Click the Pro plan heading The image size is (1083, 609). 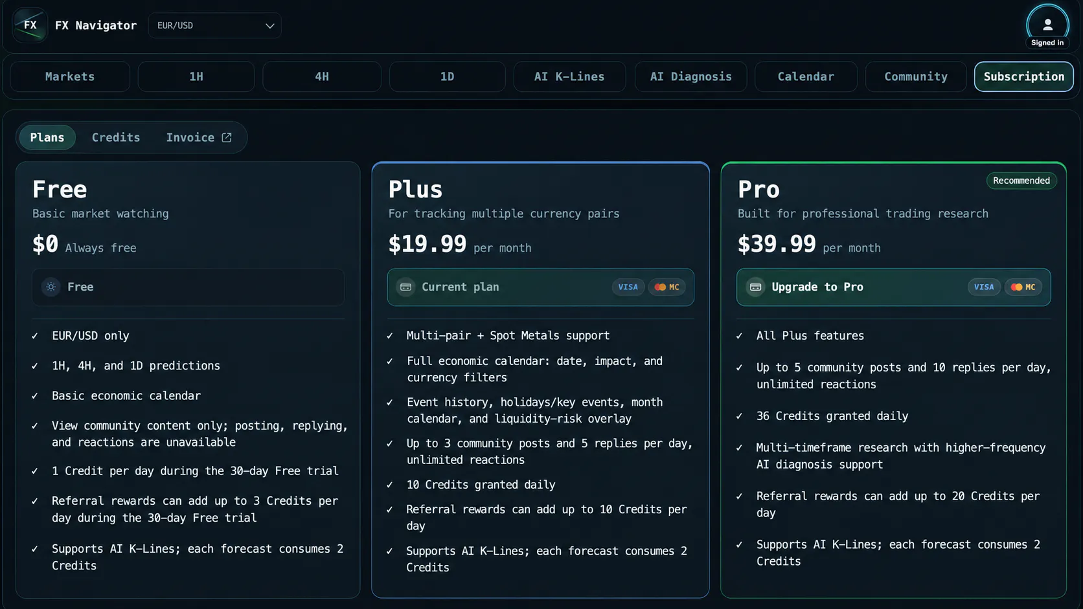[x=758, y=190]
